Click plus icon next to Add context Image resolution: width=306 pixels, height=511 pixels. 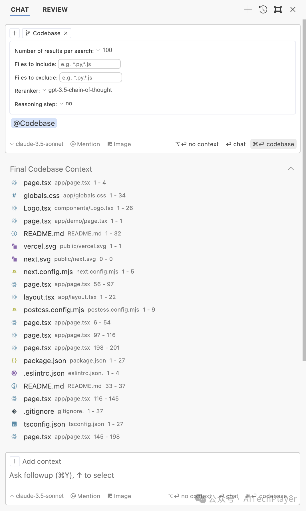[x=15, y=461]
